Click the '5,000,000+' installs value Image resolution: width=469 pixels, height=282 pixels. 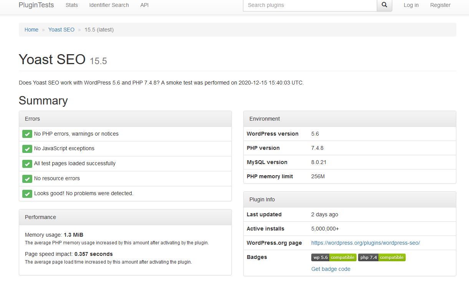[x=325, y=229]
